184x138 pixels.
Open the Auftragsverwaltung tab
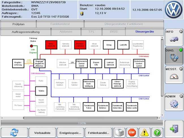coord(25,32)
